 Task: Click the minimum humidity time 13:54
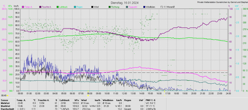click(x=41, y=103)
